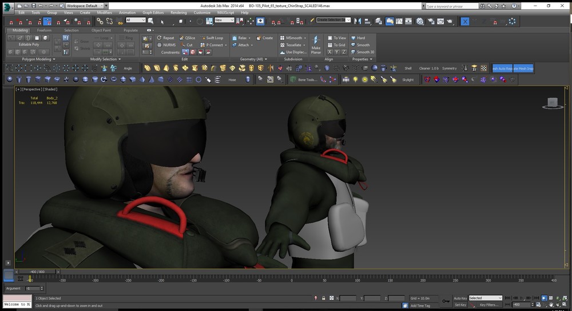572x311 pixels.
Task: Click the NURMS toggle
Action: click(166, 45)
